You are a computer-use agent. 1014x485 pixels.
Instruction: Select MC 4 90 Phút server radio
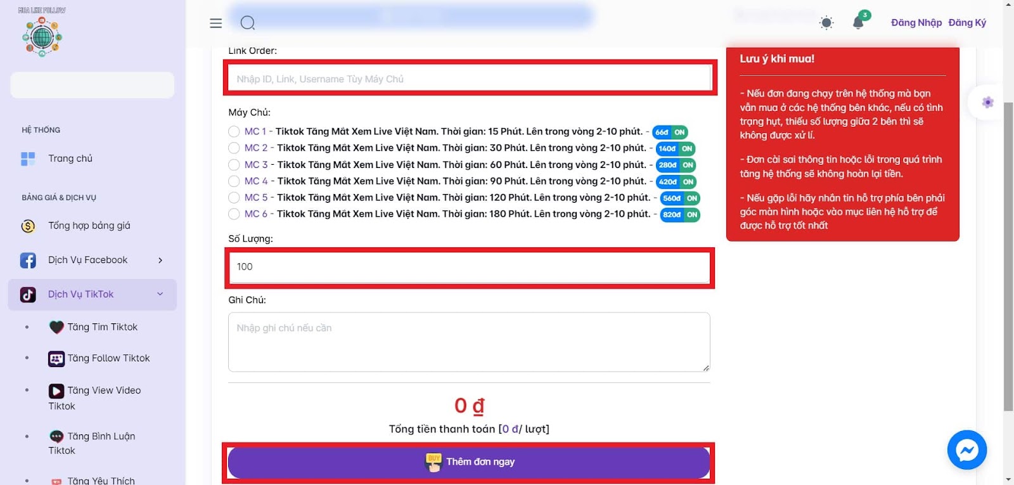point(234,181)
